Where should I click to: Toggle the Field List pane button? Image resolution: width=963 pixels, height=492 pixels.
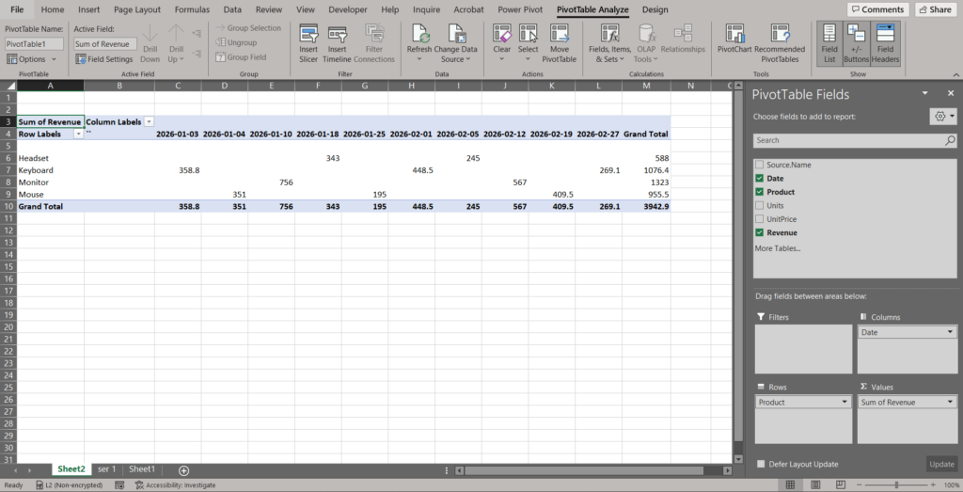829,42
